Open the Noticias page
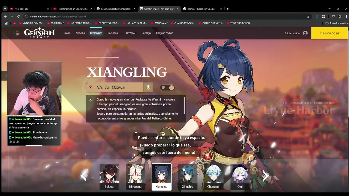This screenshot has width=349, height=196. pos(80,33)
